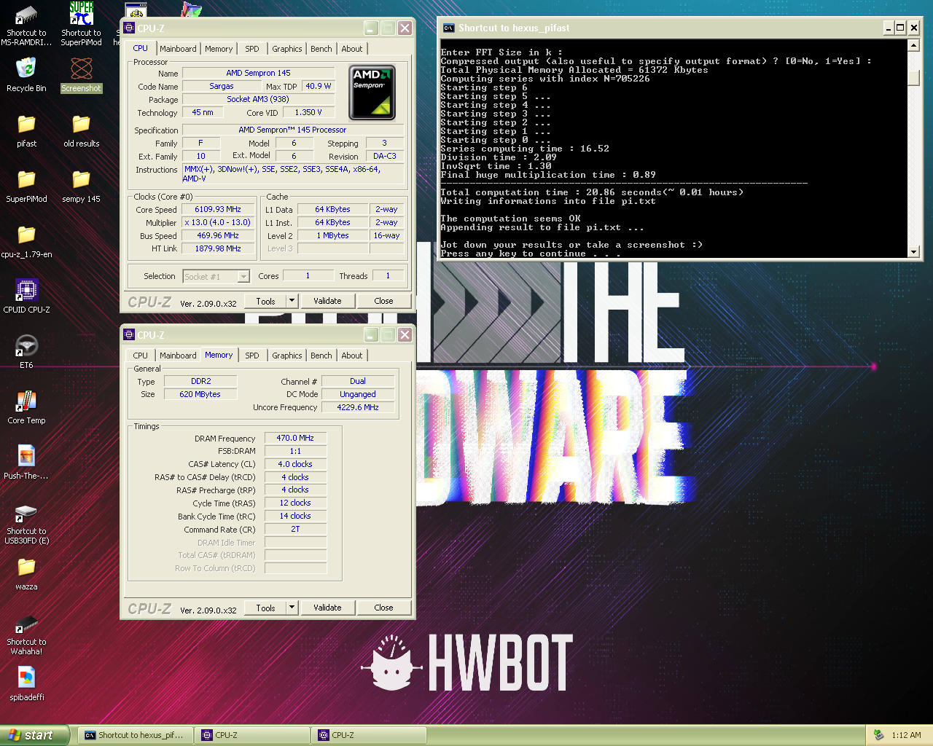Click Uncore Frequency value 4229.6 MHz

pos(358,407)
